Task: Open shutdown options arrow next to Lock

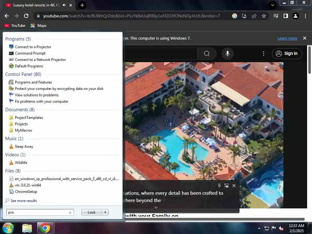Action: pos(105,212)
